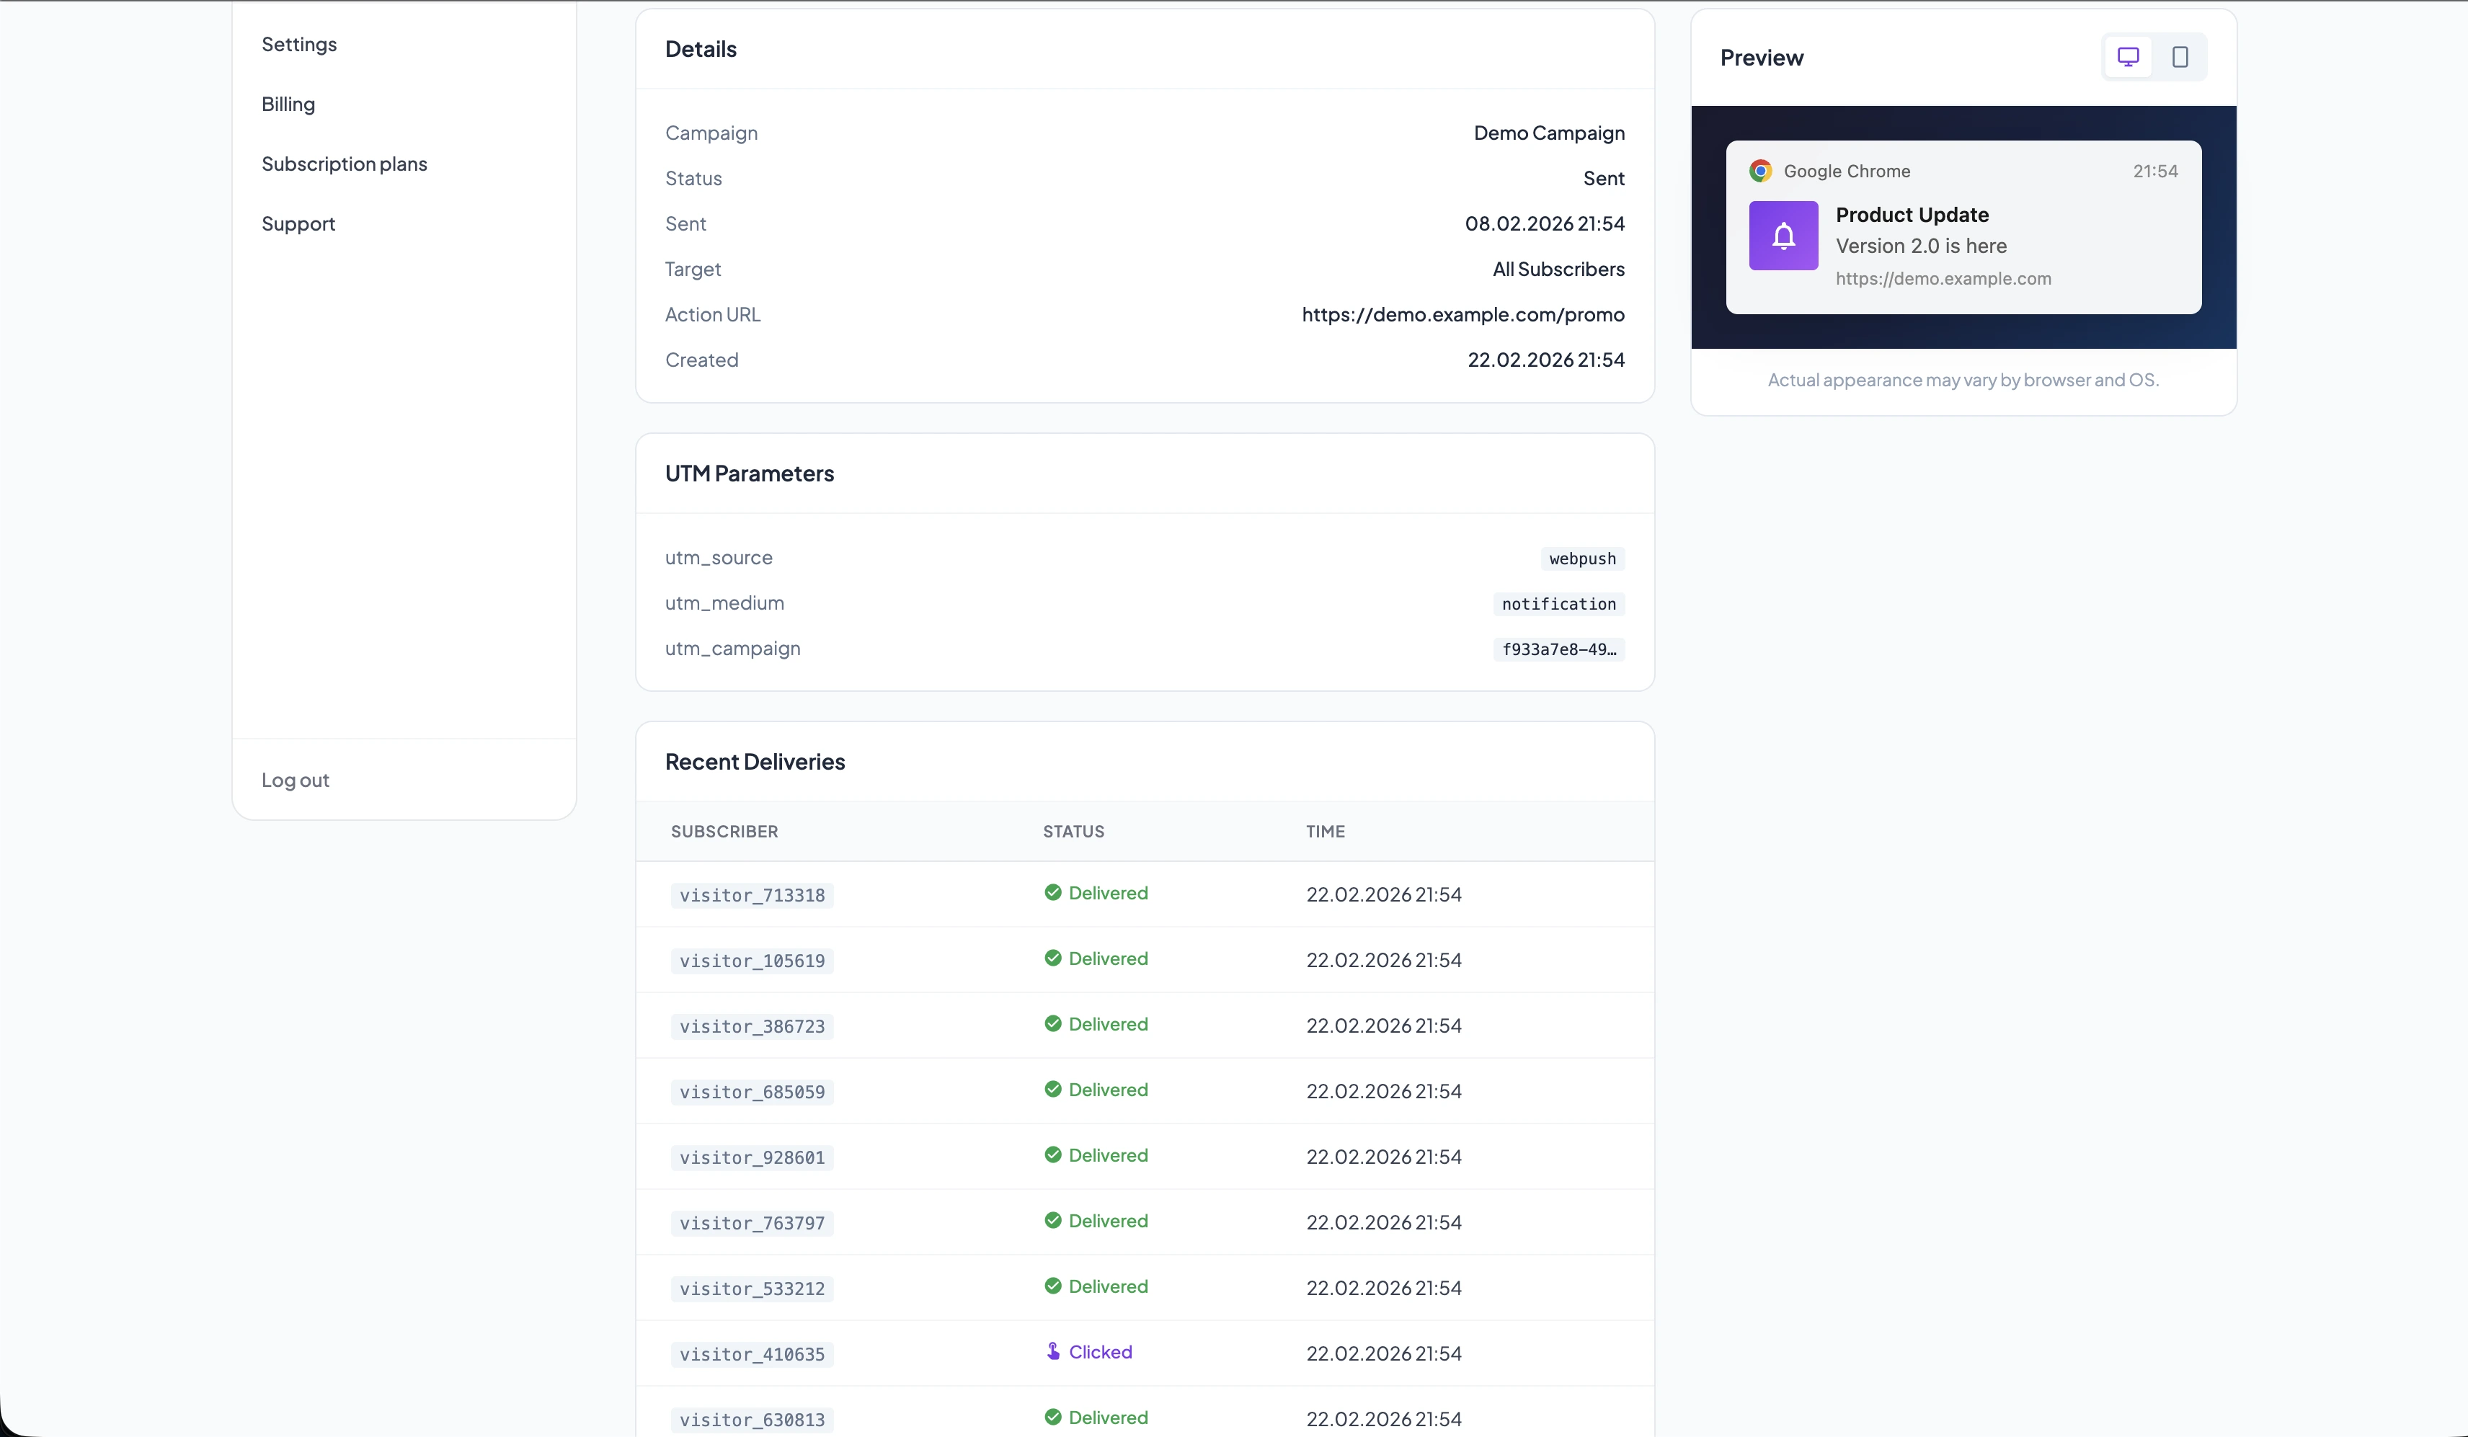Click the STATUS column header
Image resolution: width=2468 pixels, height=1437 pixels.
tap(1073, 831)
